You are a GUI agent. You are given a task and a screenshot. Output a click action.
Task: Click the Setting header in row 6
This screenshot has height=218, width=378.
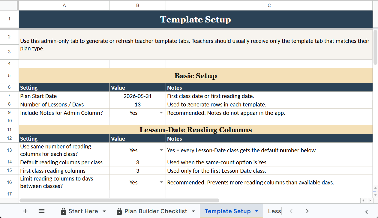(x=64, y=88)
